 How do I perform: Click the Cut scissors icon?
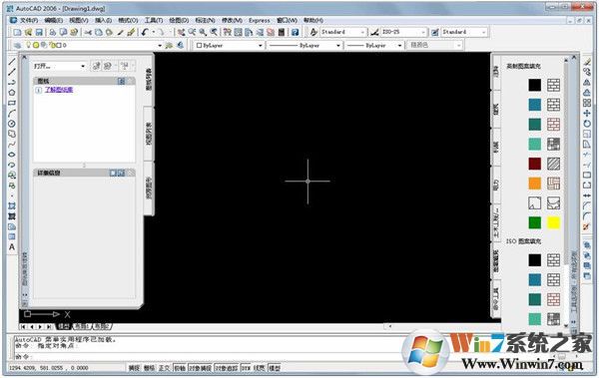88,33
